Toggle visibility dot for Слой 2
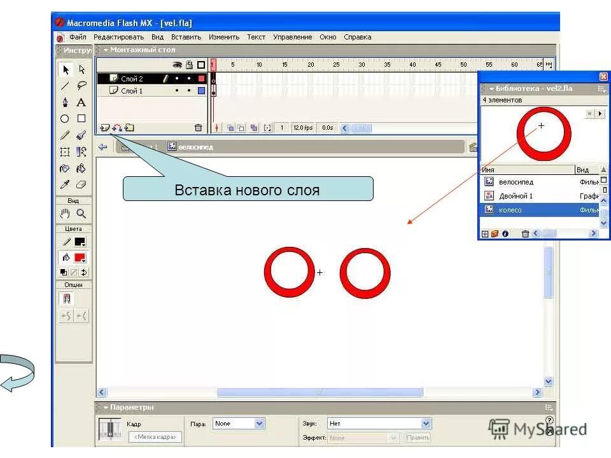 coord(178,79)
